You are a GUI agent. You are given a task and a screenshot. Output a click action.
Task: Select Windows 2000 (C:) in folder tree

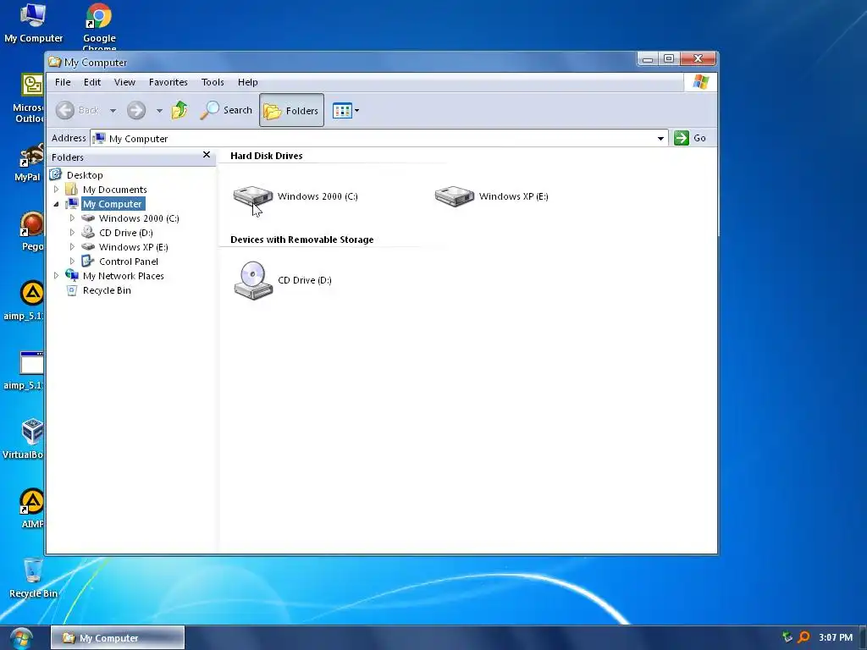139,218
